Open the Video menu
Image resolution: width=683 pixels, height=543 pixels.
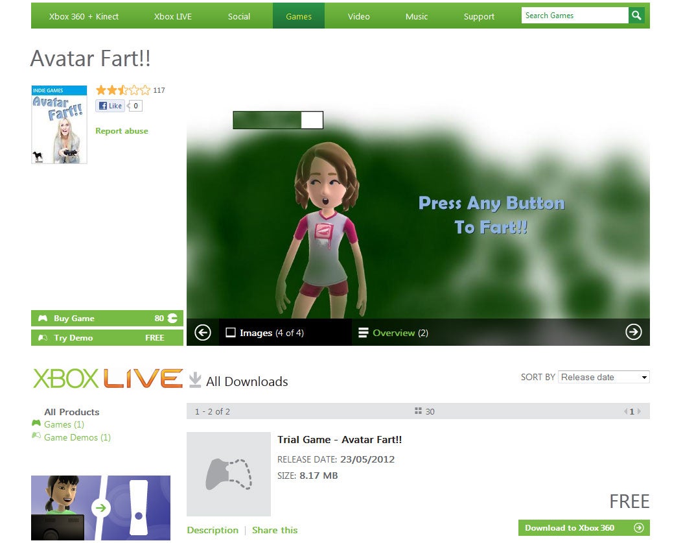point(359,17)
